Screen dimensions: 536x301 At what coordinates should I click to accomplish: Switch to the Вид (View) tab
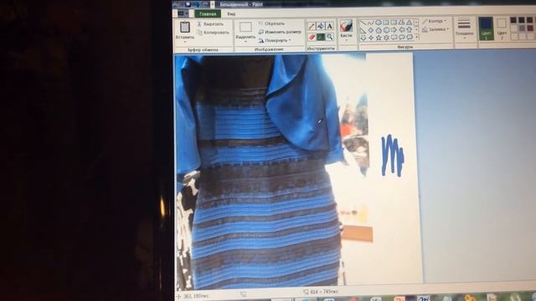point(231,14)
